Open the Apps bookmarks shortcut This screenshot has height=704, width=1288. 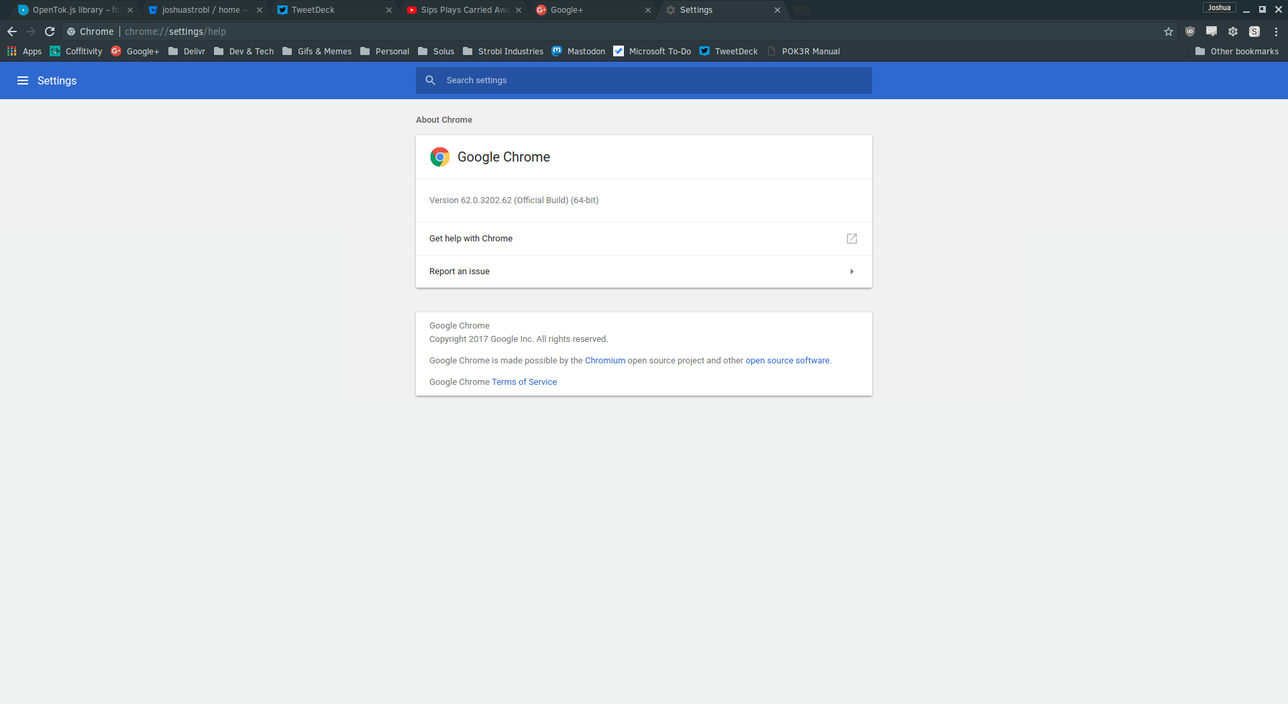[24, 52]
